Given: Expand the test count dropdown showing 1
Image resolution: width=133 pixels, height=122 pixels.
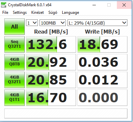Looking at the screenshot, I should 32,23.
